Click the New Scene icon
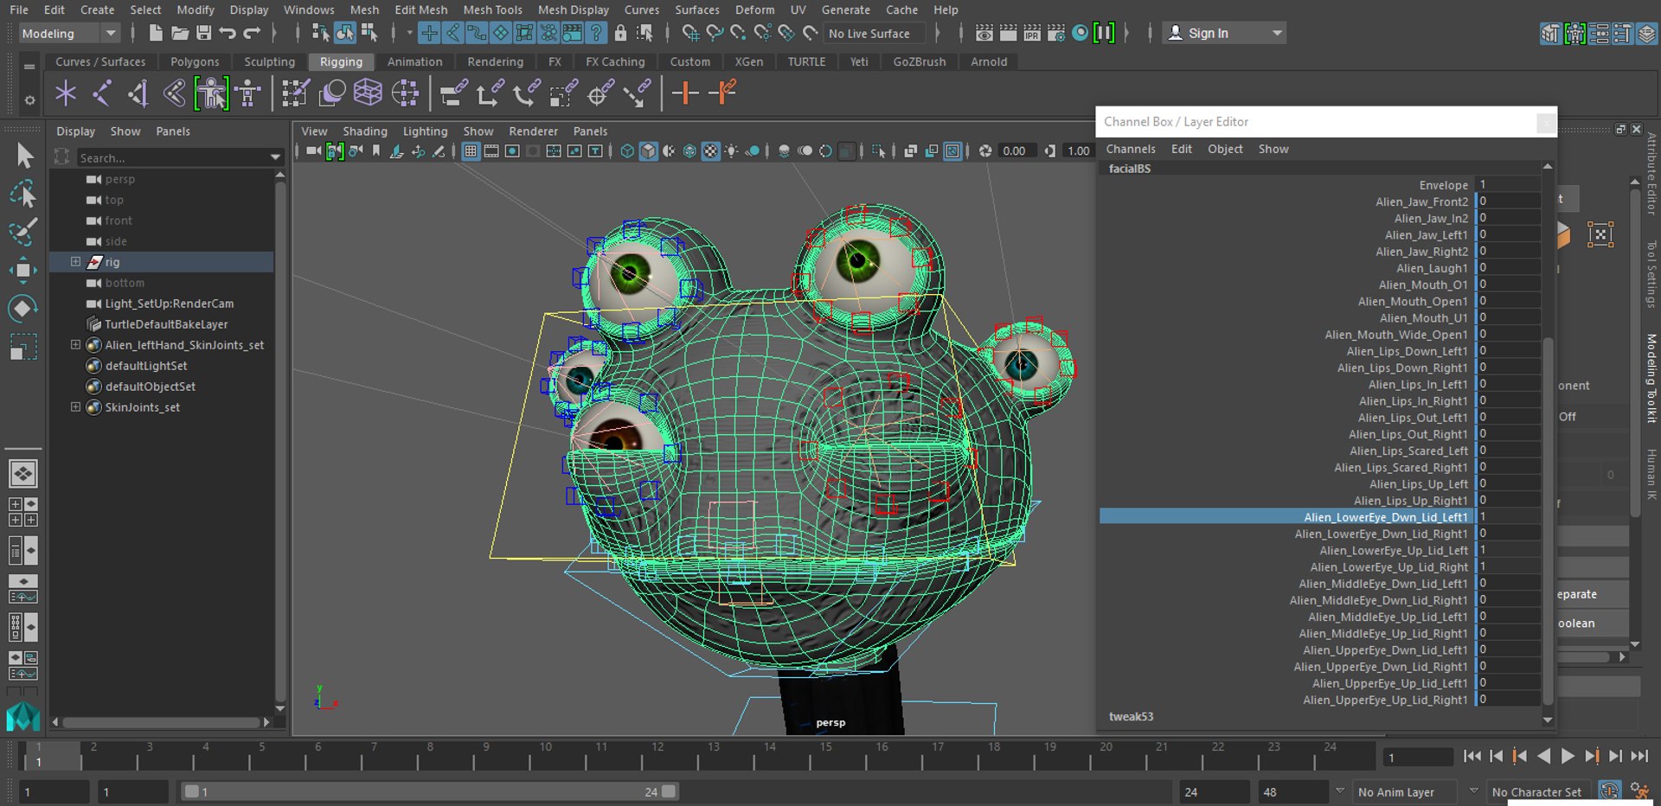This screenshot has height=806, width=1661. (155, 33)
